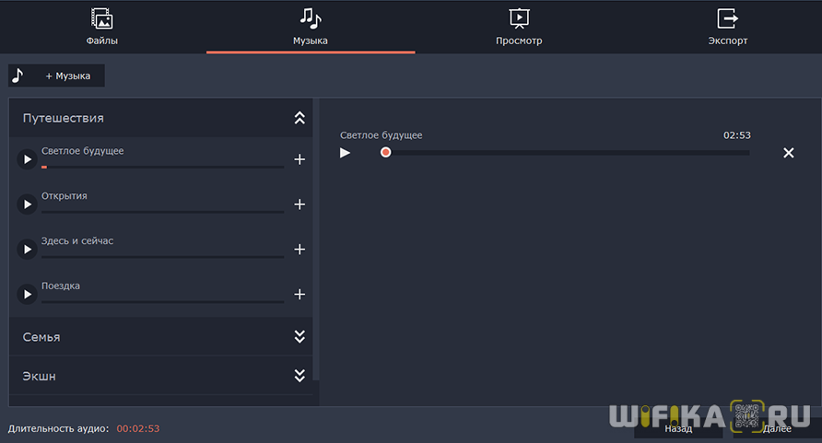Add Открытия track with plus icon
822x443 pixels.
coord(299,204)
